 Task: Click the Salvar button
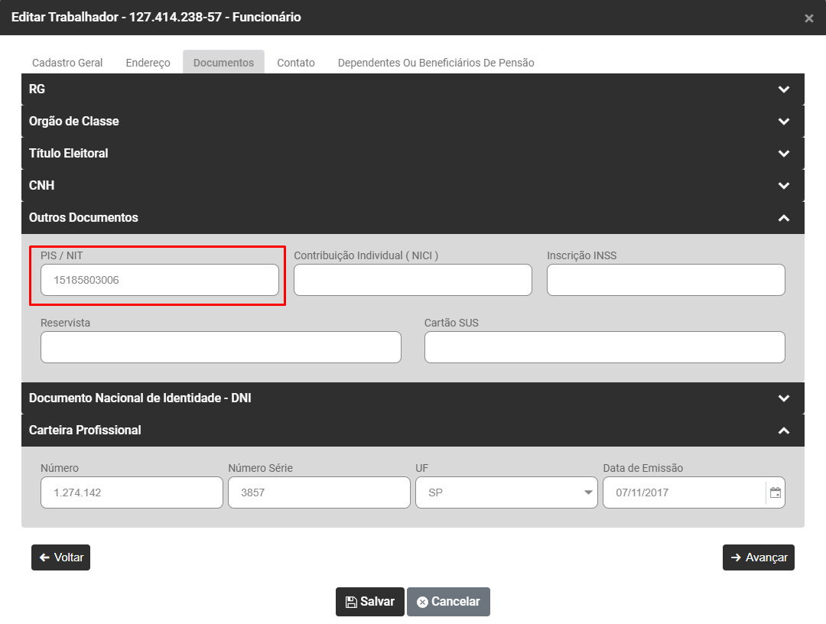click(369, 602)
